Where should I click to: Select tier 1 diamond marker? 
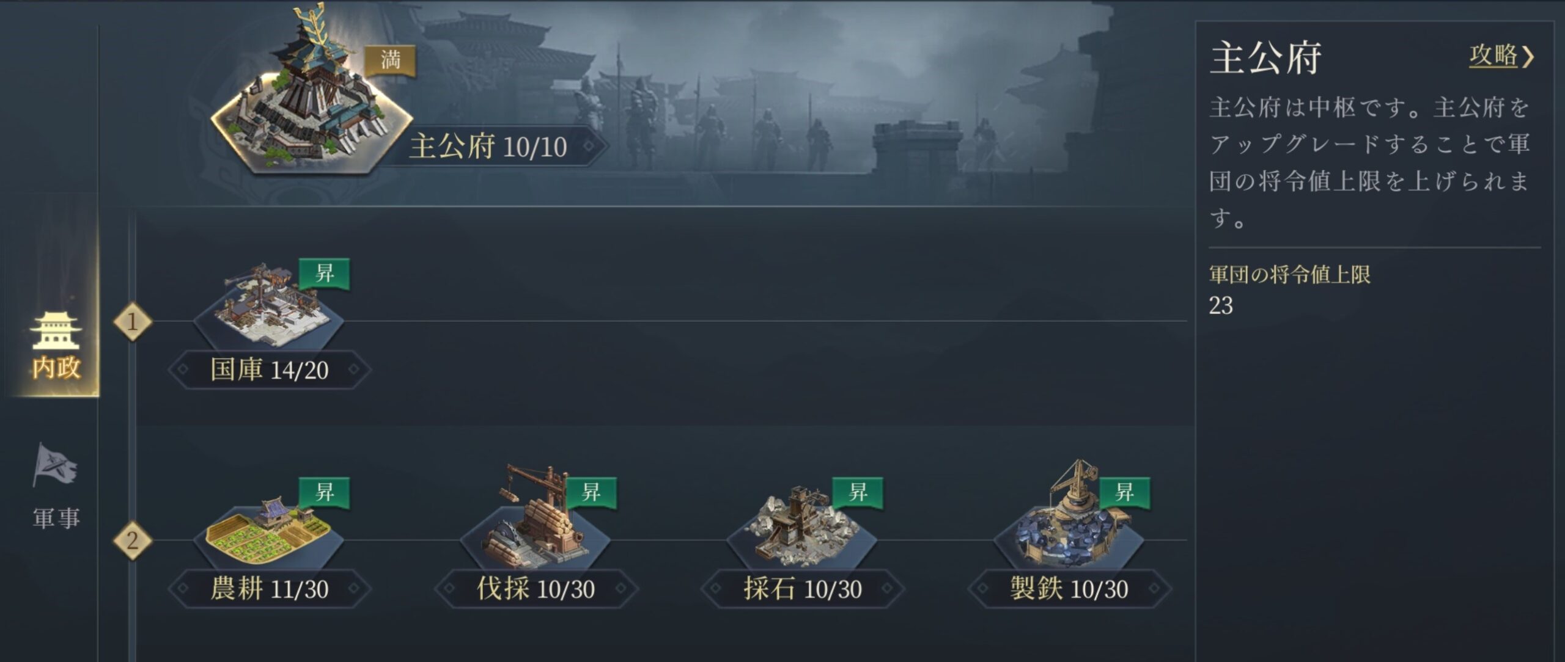point(133,322)
